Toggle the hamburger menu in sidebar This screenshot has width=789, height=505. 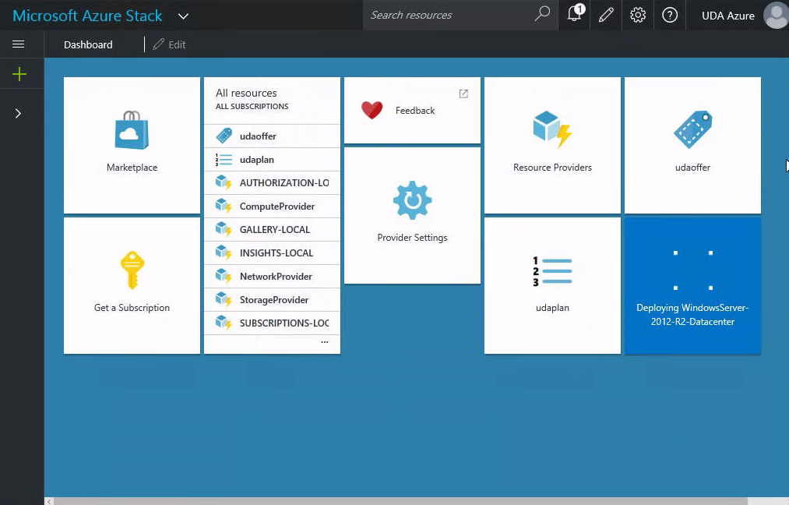pos(19,44)
